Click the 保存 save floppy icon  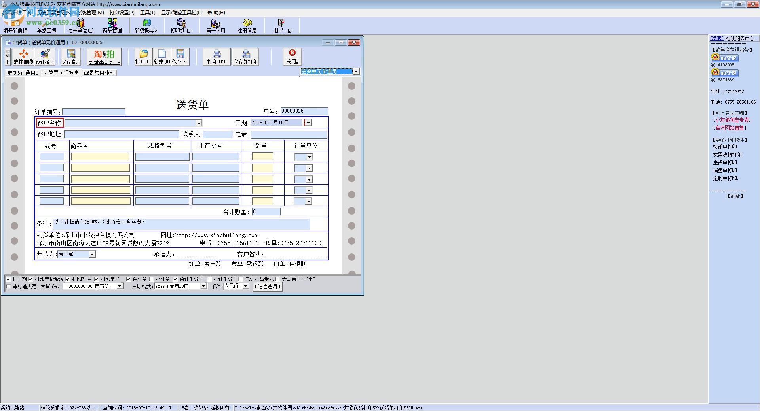pyautogui.click(x=180, y=57)
